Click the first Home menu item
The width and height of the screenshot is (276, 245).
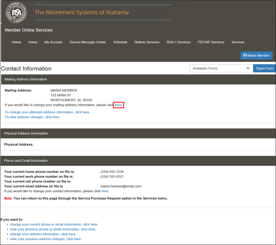16,42
